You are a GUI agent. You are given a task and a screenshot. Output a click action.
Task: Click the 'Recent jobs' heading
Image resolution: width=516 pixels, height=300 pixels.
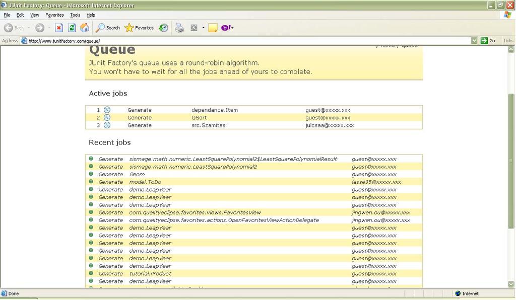109,142
